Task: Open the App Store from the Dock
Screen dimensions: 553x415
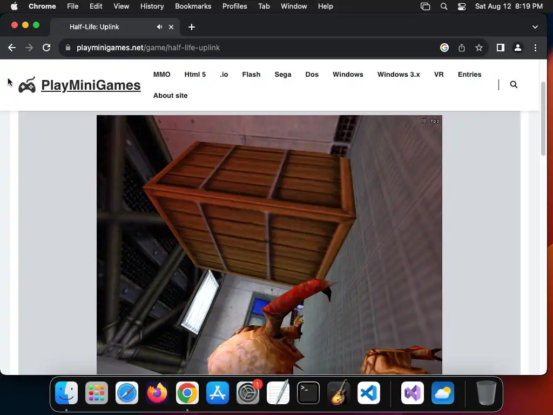Action: (218, 393)
